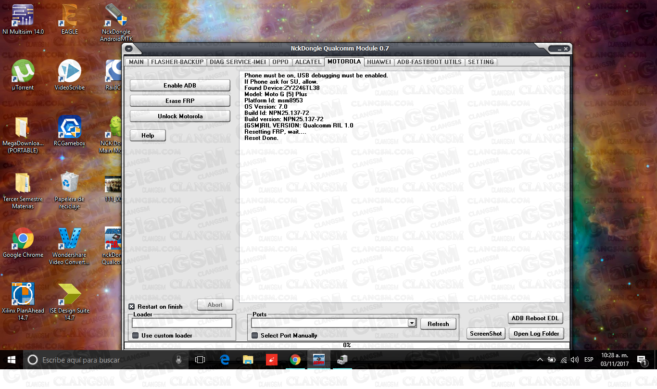Open the RCGamebox desktop icon
This screenshot has height=389, width=657.
(70, 131)
